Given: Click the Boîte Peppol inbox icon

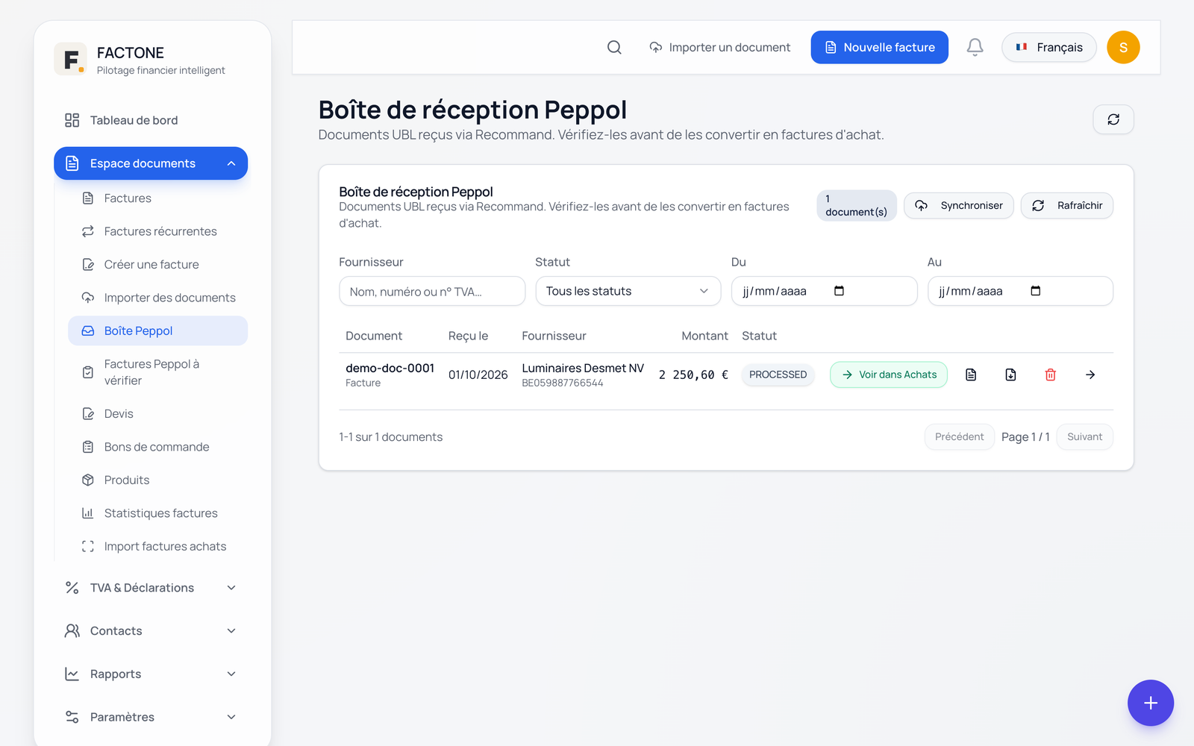Looking at the screenshot, I should click(x=88, y=330).
